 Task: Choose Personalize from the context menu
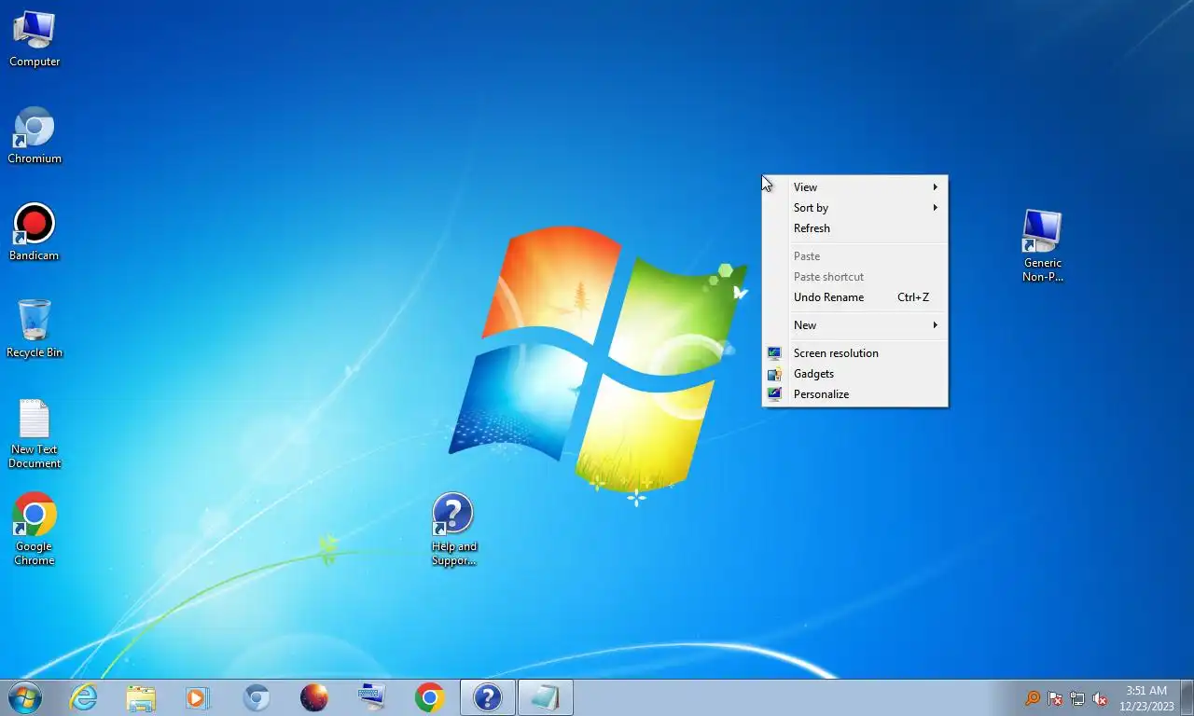pos(854,394)
